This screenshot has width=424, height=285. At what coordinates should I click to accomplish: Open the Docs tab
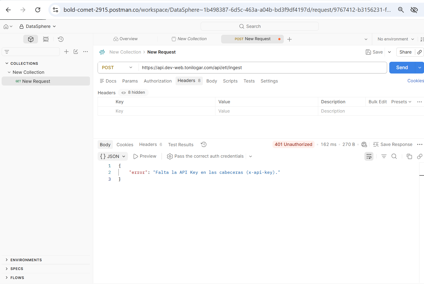tap(108, 81)
